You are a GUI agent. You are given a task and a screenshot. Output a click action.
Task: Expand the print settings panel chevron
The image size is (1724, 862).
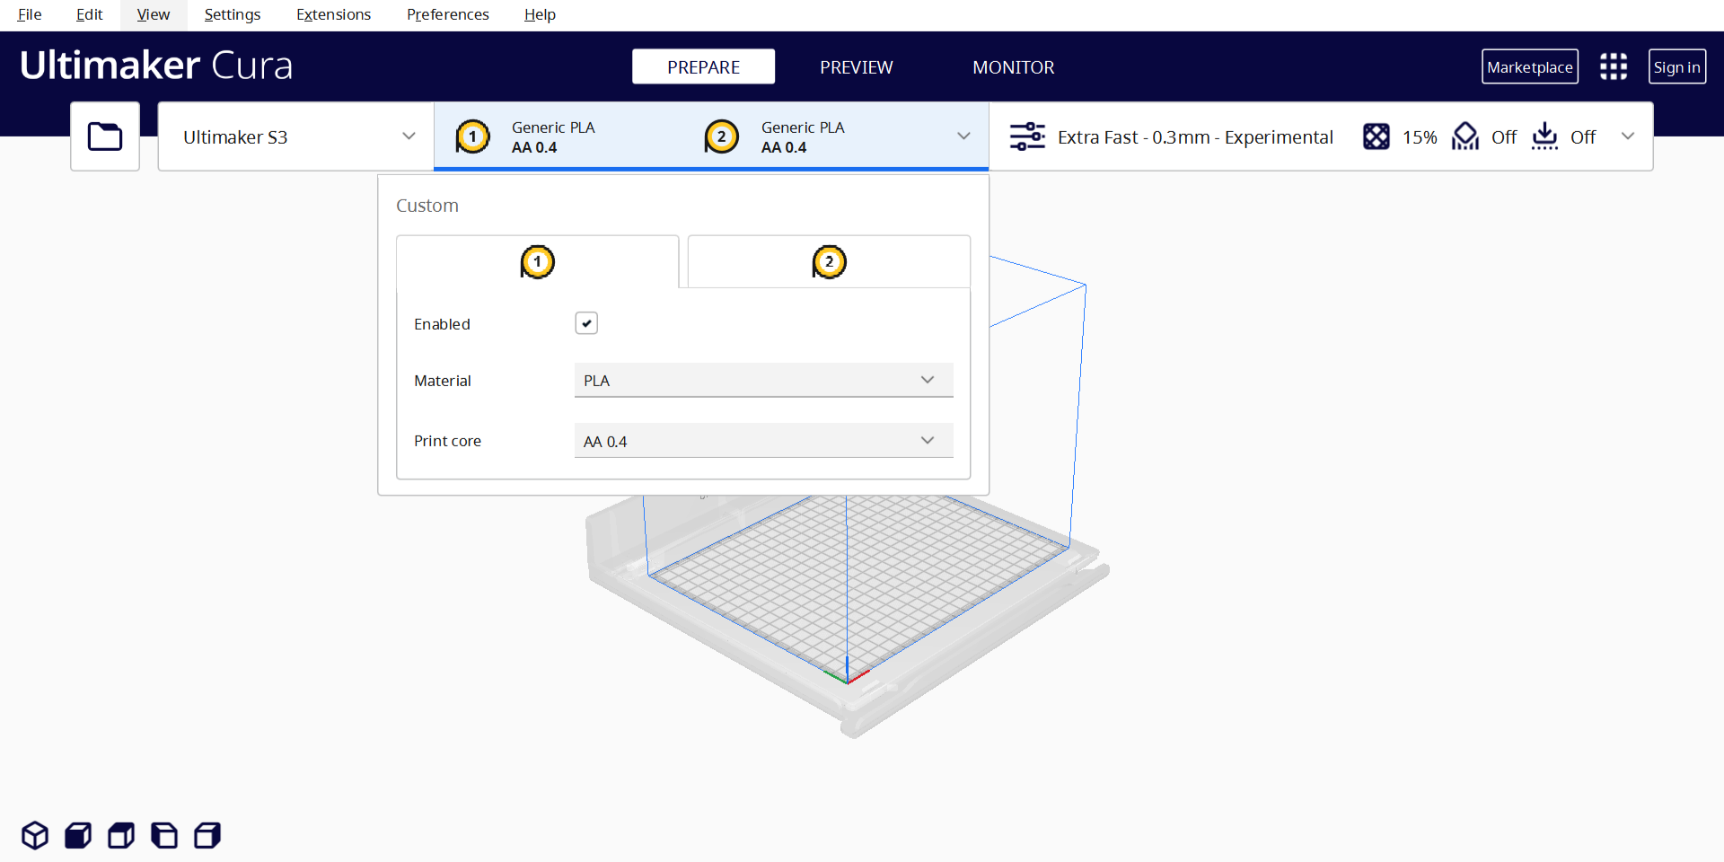click(1627, 136)
